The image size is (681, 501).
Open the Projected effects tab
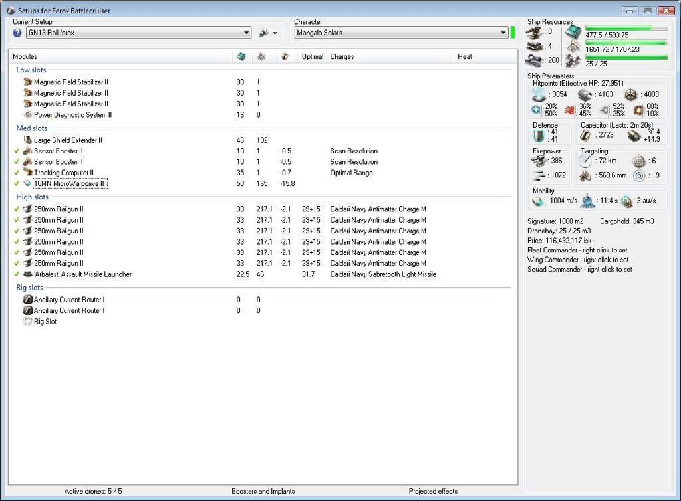point(433,492)
